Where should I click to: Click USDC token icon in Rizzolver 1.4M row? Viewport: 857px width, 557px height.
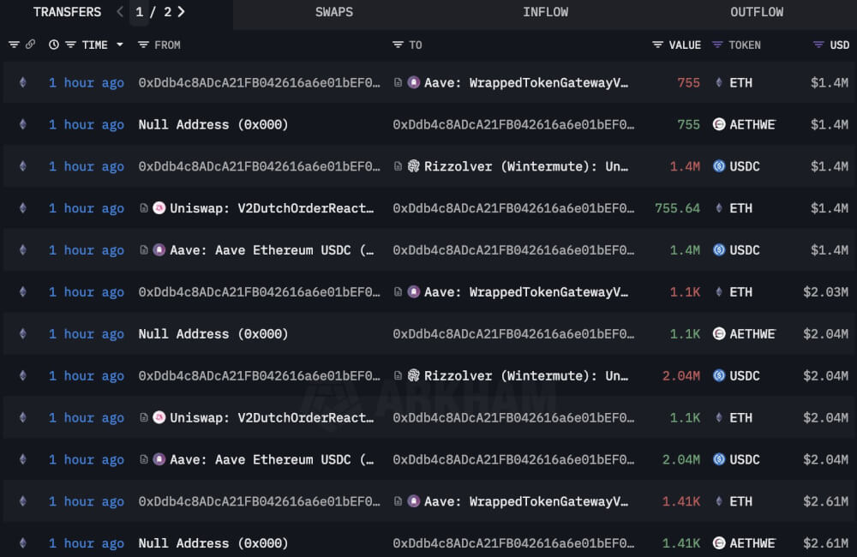click(x=719, y=166)
